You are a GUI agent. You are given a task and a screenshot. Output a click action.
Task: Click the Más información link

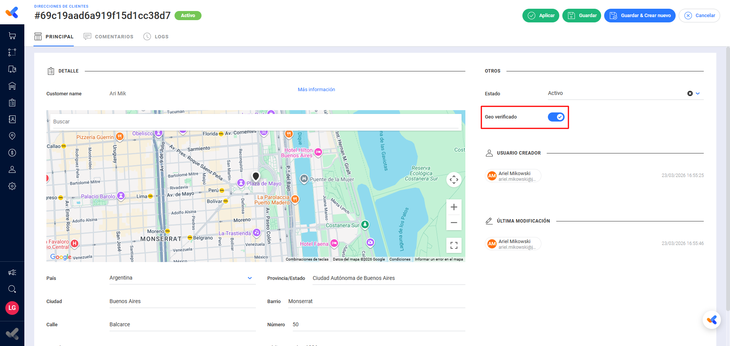tap(316, 90)
